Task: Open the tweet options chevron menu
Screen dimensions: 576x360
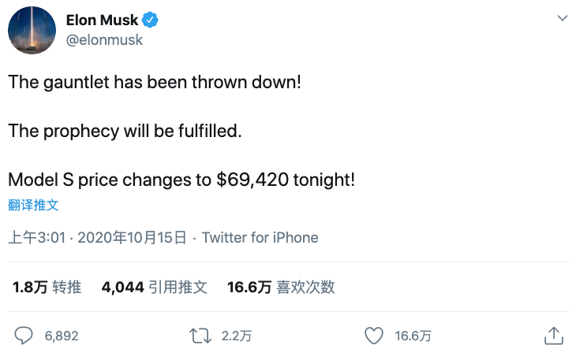Action: [562, 18]
